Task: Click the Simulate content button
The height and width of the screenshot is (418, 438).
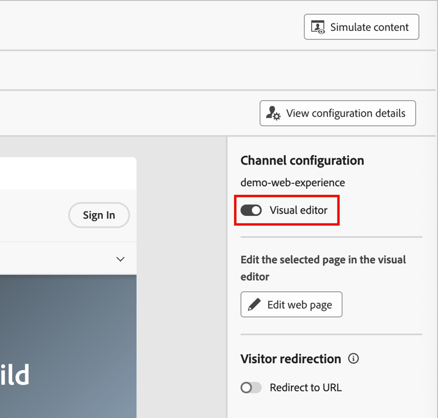Action: click(361, 27)
